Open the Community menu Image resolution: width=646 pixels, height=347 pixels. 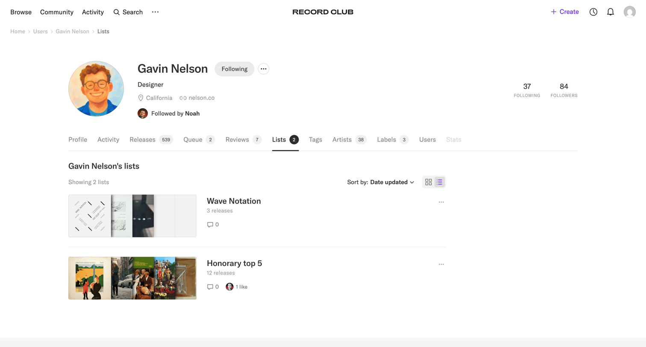coord(57,12)
